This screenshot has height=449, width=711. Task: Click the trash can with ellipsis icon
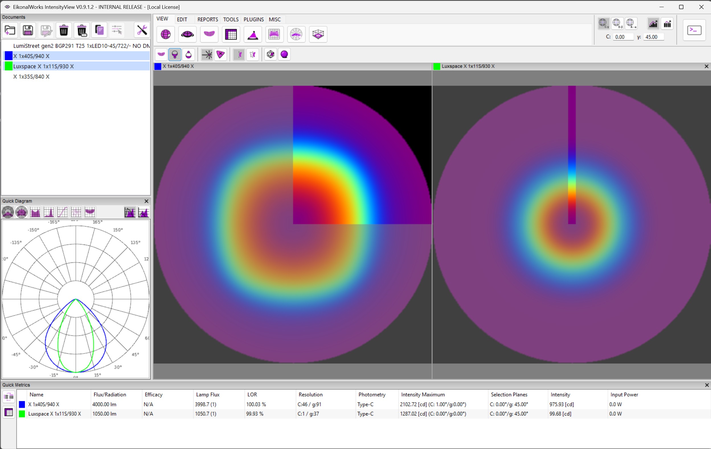pos(82,30)
